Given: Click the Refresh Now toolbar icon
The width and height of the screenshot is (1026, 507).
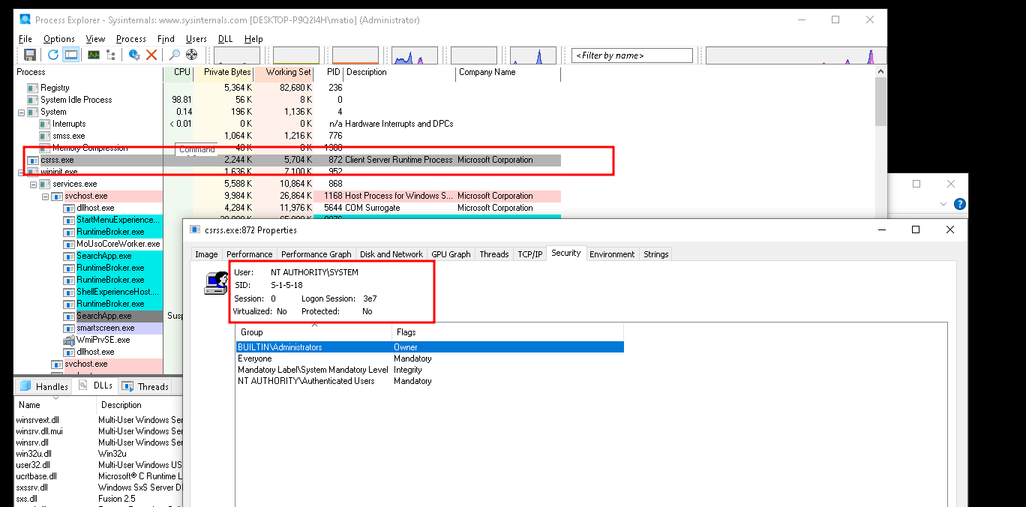Looking at the screenshot, I should click(53, 55).
